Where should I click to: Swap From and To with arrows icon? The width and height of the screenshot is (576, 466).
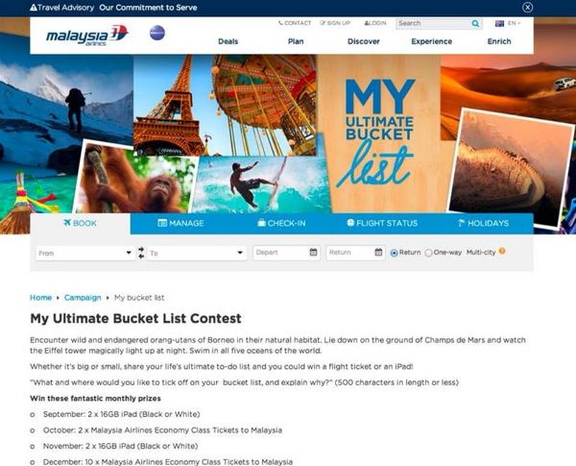141,253
